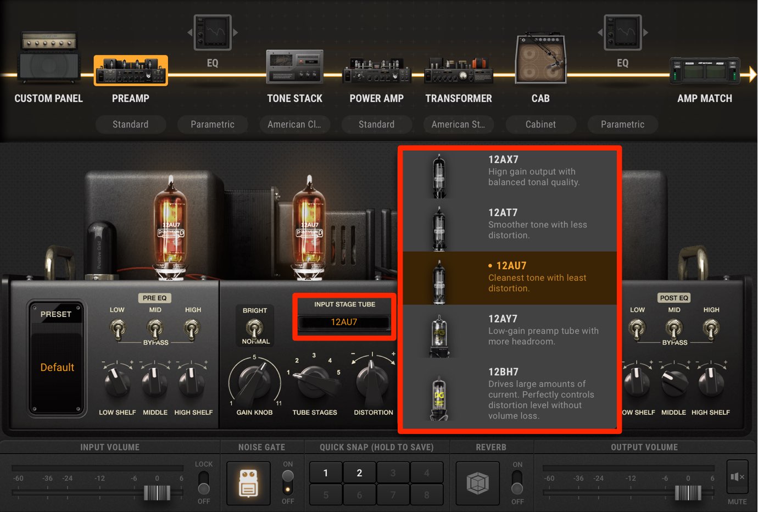Toggle the Noise Gate on/off switch

pyautogui.click(x=288, y=482)
